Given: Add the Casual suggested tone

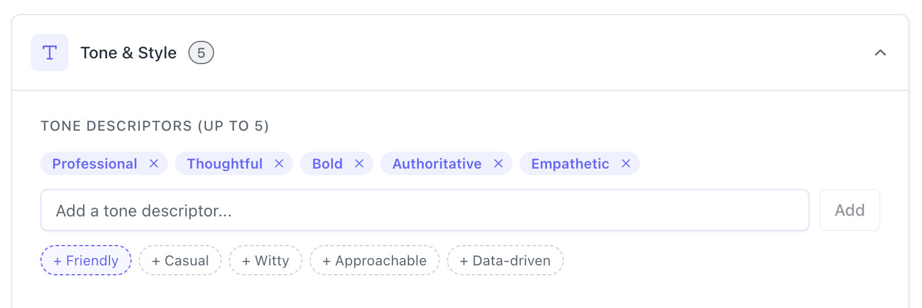Looking at the screenshot, I should point(180,261).
